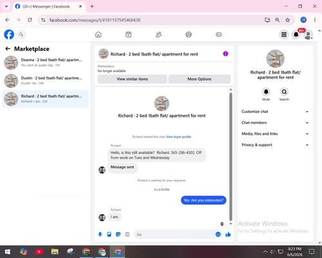Viewport: 322px width, 258px height.
Task: Open the Dustin apartment conversation
Action: (x=45, y=81)
